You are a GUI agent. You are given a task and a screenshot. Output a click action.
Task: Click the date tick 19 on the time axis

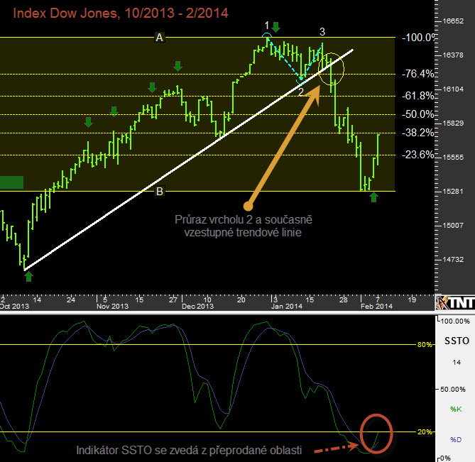click(x=412, y=300)
